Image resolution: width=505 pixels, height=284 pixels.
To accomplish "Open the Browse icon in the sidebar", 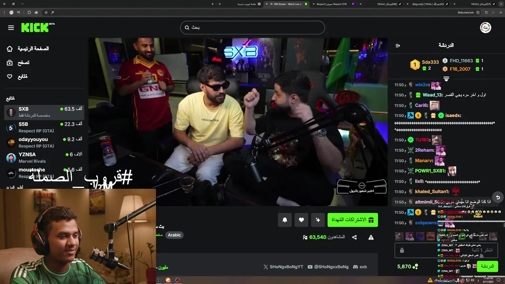I will click(x=10, y=63).
